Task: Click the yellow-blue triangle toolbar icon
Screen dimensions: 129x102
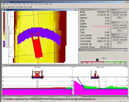Action: [30, 7]
